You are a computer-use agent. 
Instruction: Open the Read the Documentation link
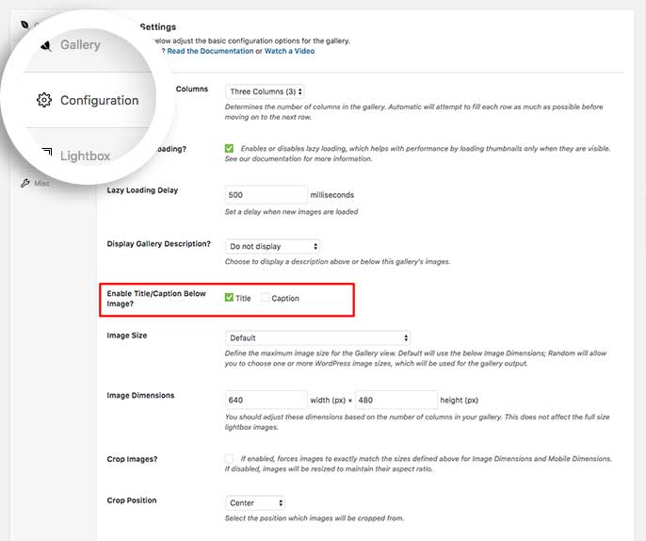(210, 51)
